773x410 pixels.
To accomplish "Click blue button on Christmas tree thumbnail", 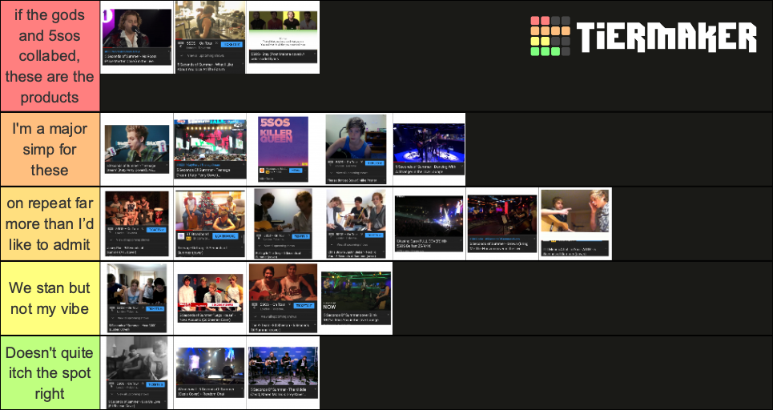I will (226, 236).
